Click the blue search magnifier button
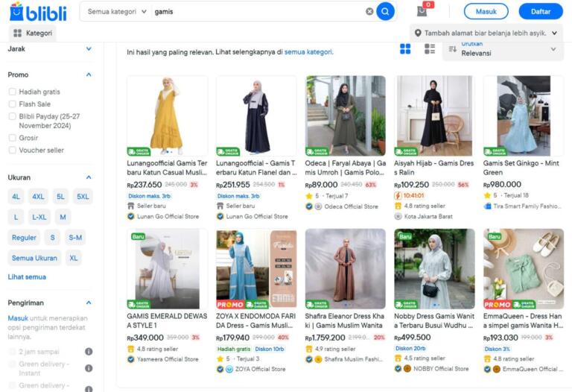572x392 pixels. (385, 11)
